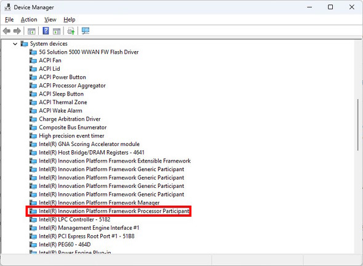Open the Action menu

(29, 20)
